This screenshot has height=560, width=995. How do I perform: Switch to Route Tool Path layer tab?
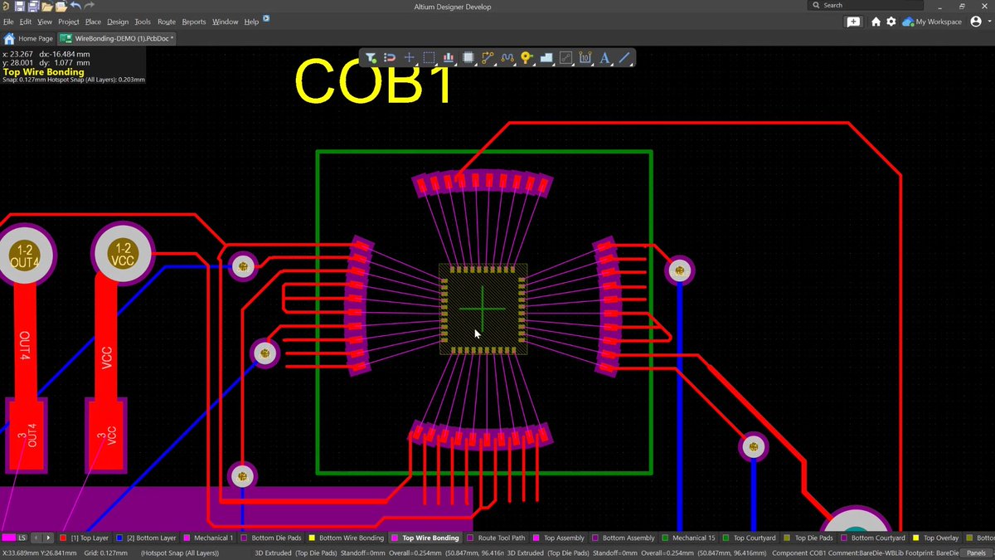[x=496, y=538]
